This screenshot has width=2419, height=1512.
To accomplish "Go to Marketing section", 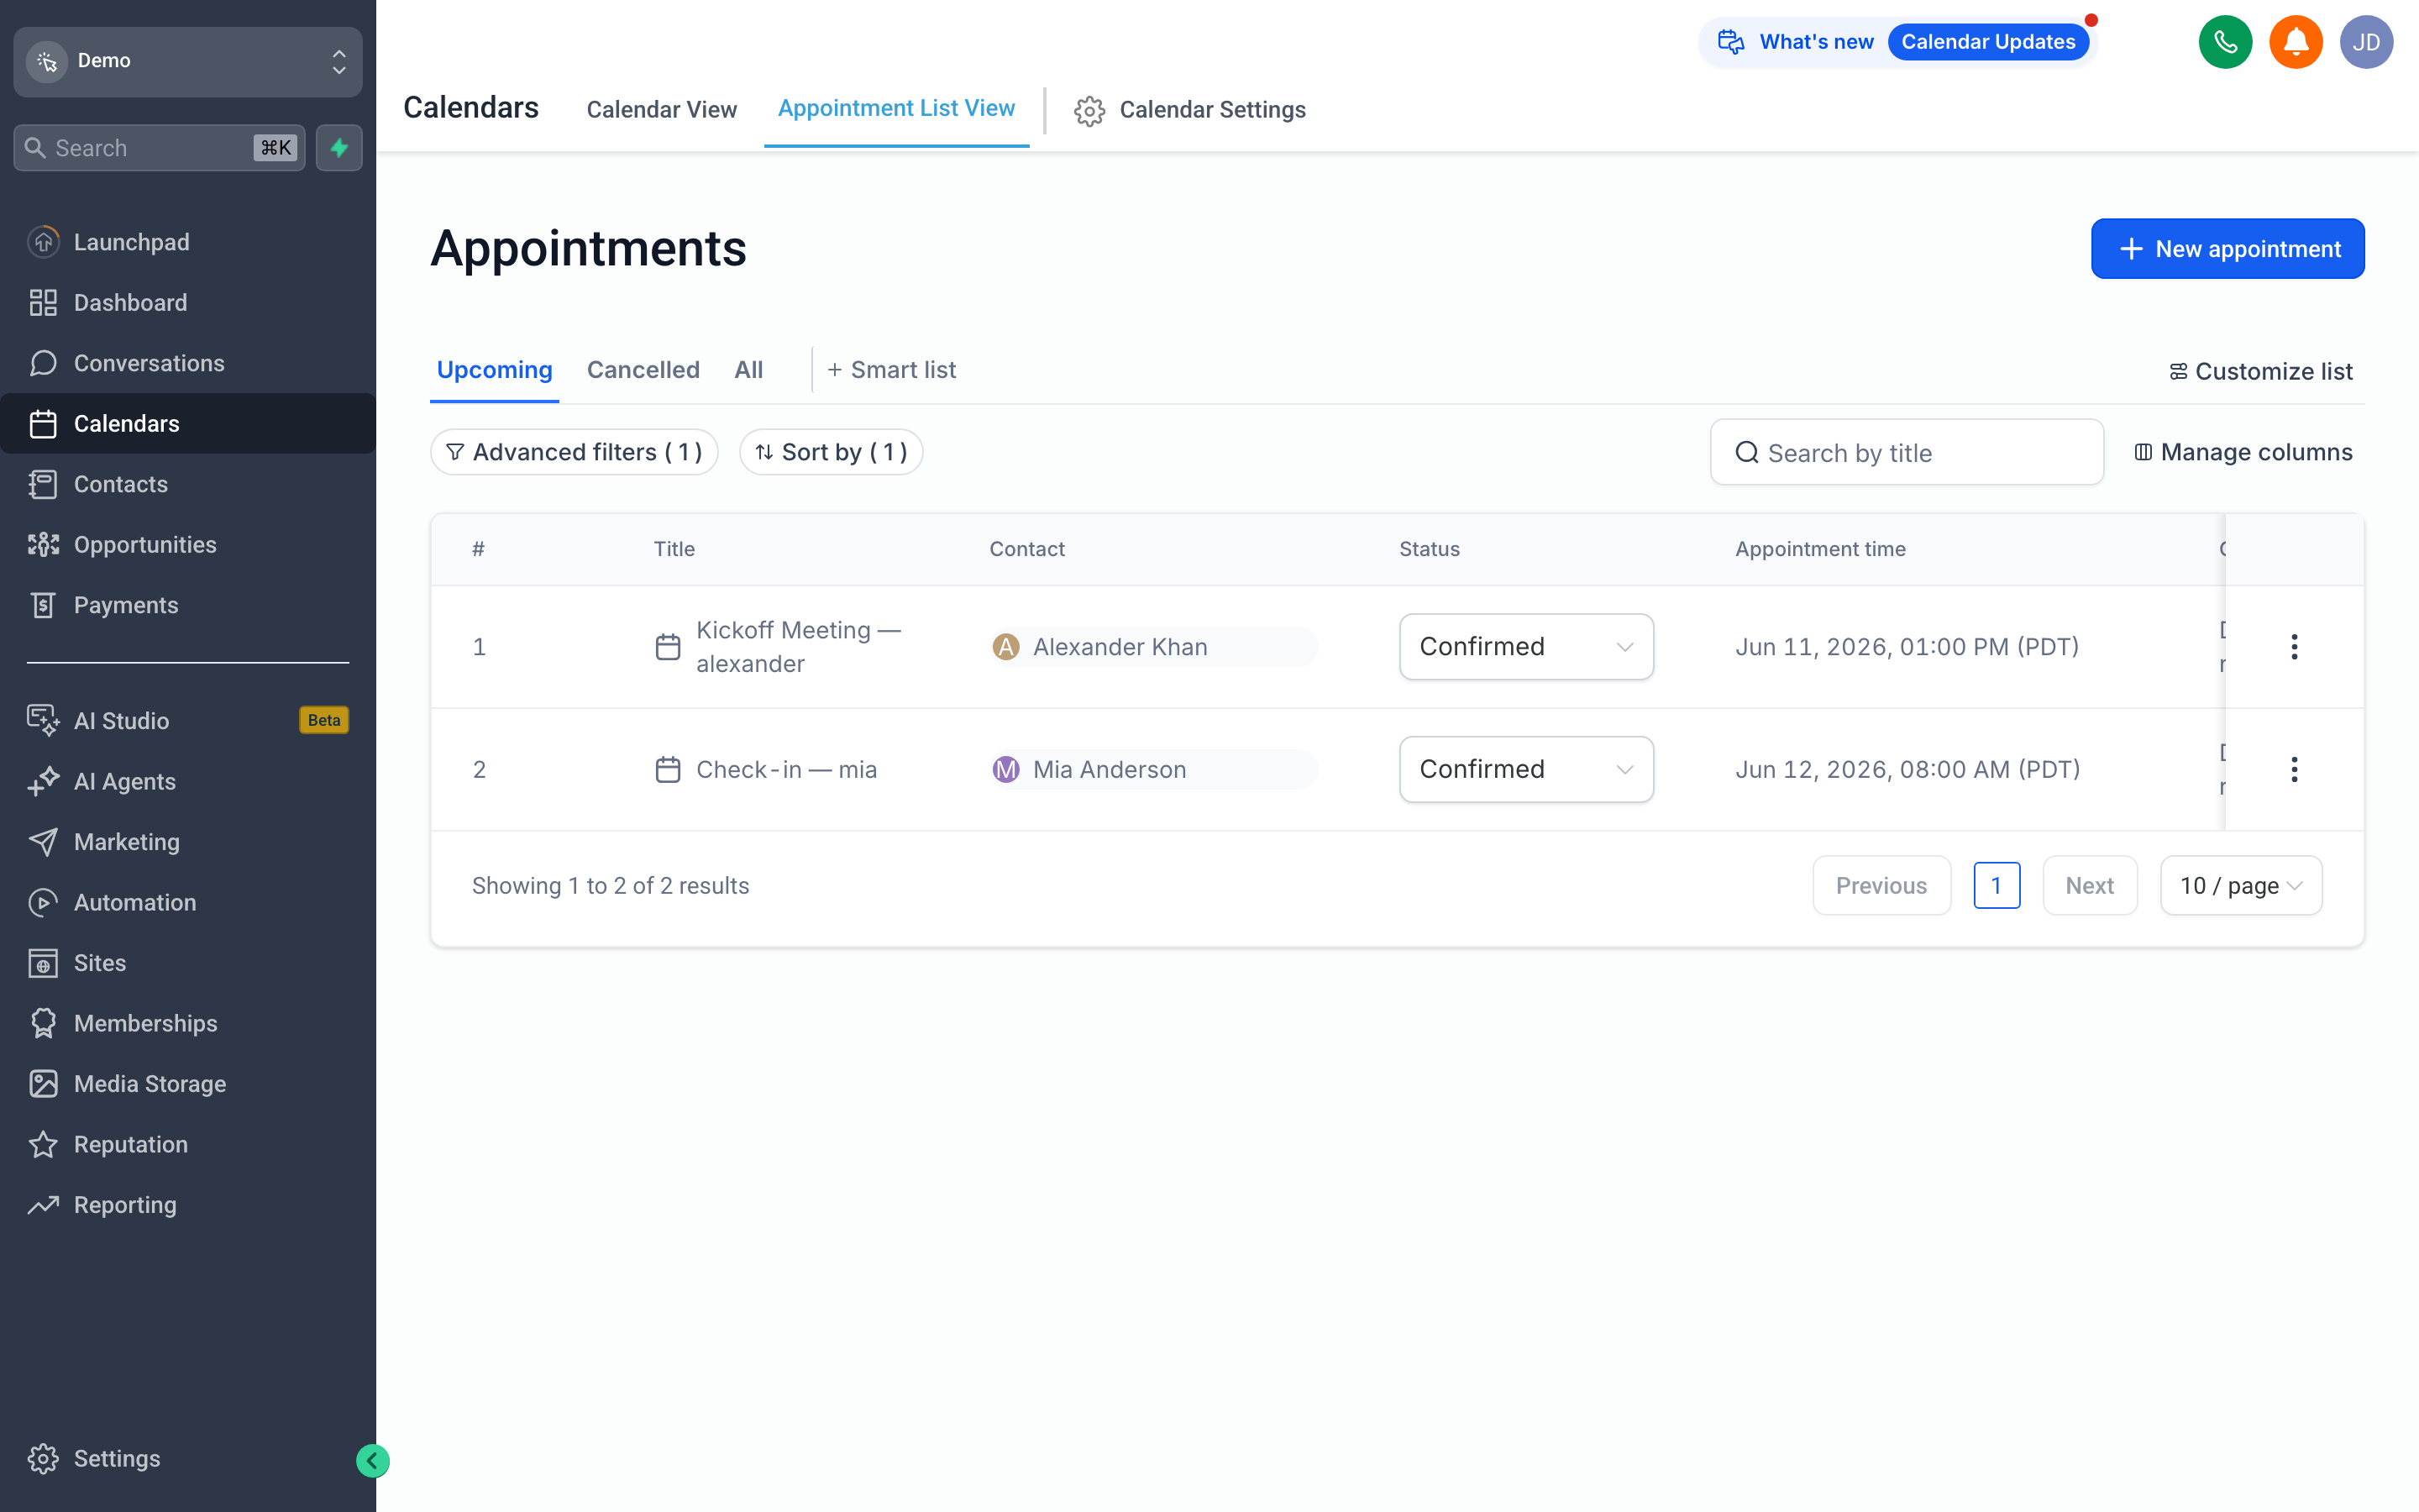I will [188, 841].
